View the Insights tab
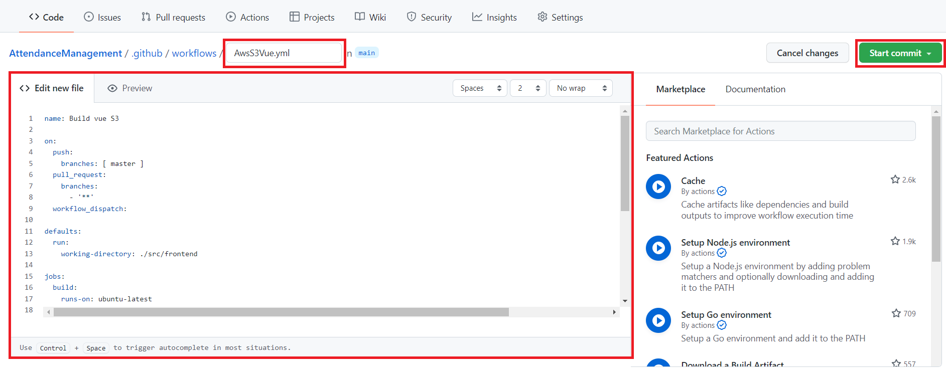Viewport: 946px width, 371px height. click(x=494, y=17)
